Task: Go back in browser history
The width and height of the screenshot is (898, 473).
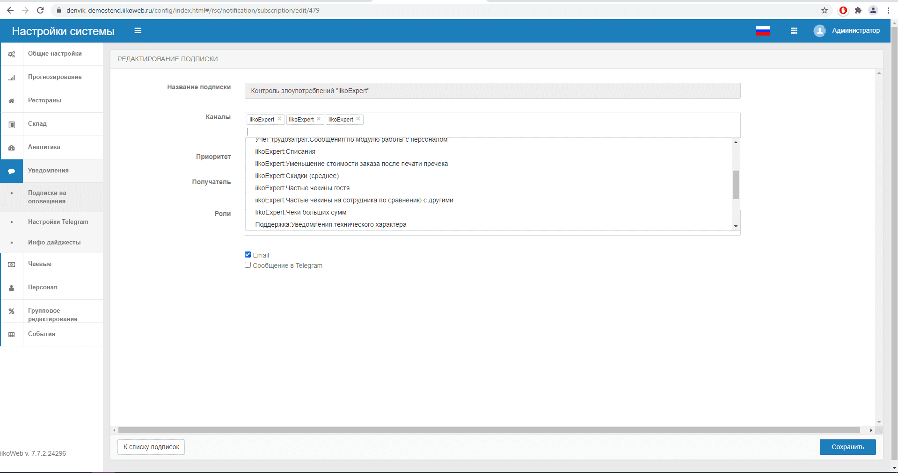Action: [10, 10]
